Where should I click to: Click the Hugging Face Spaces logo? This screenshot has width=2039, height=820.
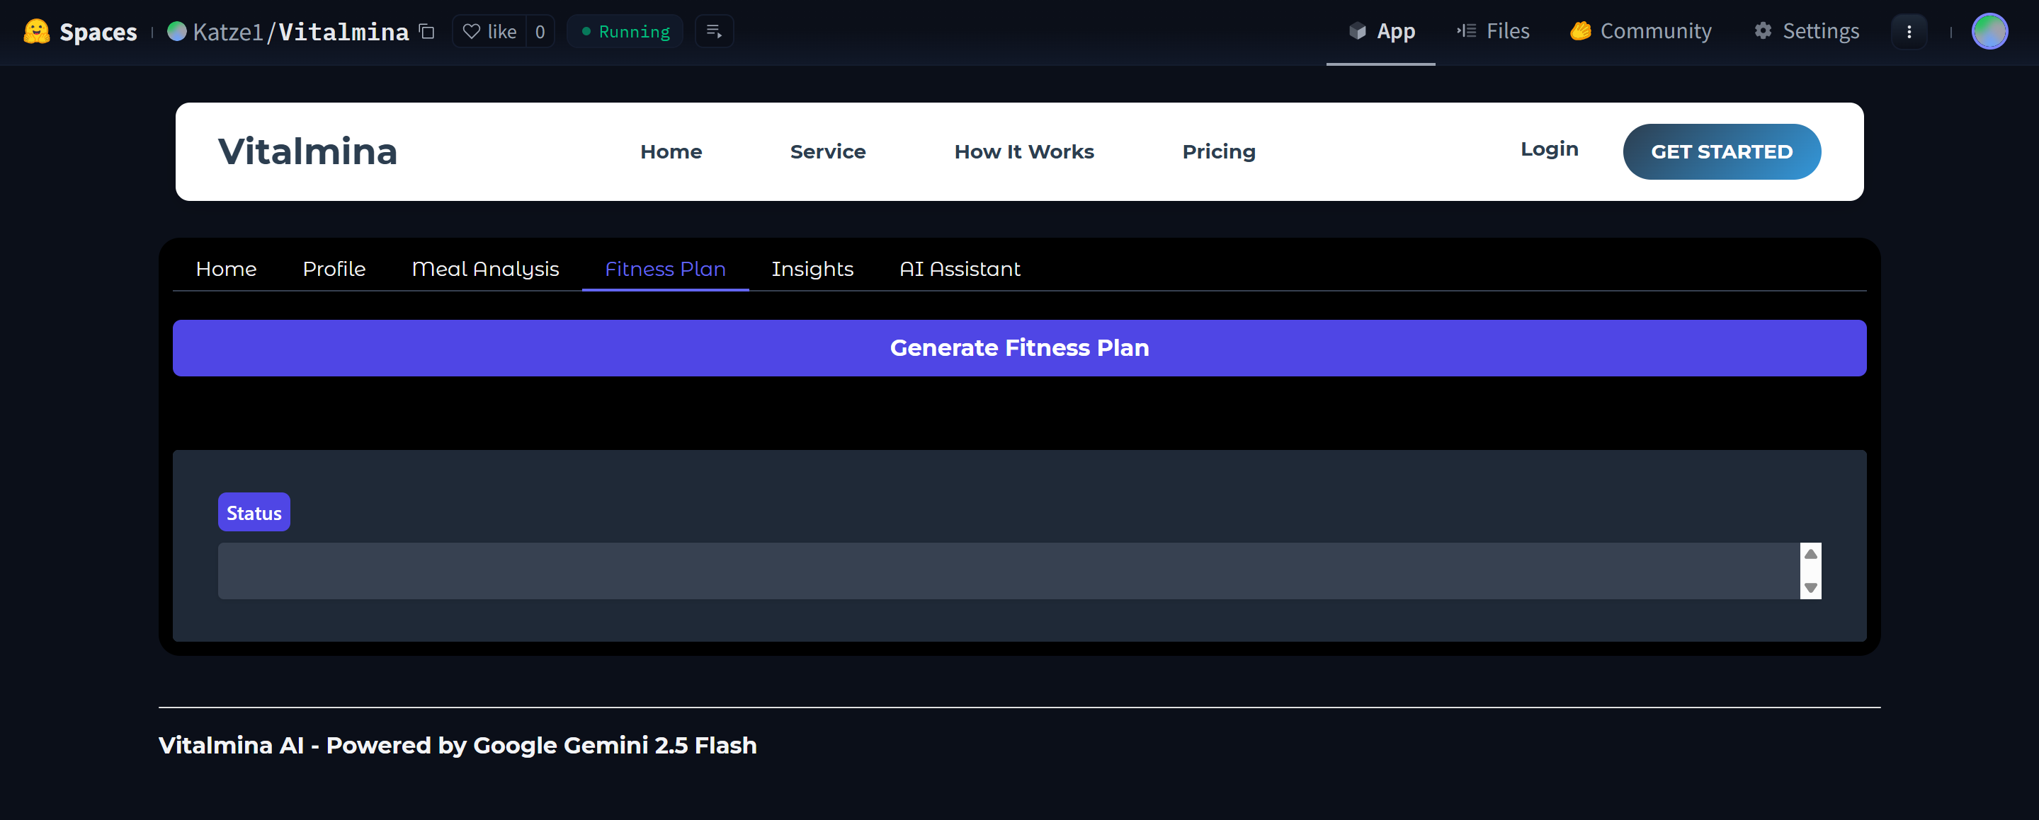(36, 32)
